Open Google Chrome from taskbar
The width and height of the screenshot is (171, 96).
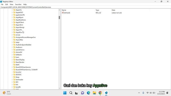point(100,93)
